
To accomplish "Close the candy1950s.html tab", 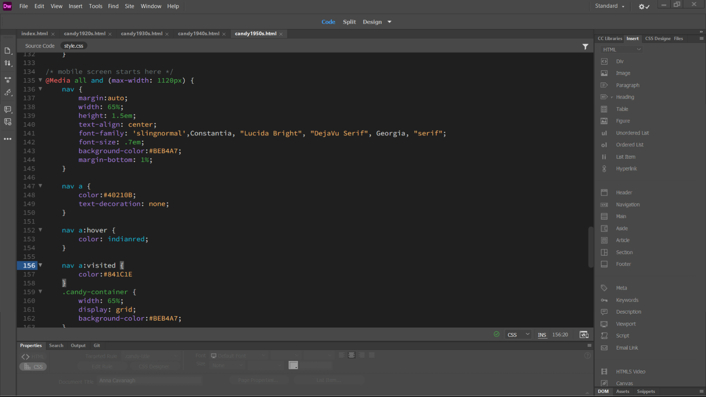I will [x=281, y=34].
